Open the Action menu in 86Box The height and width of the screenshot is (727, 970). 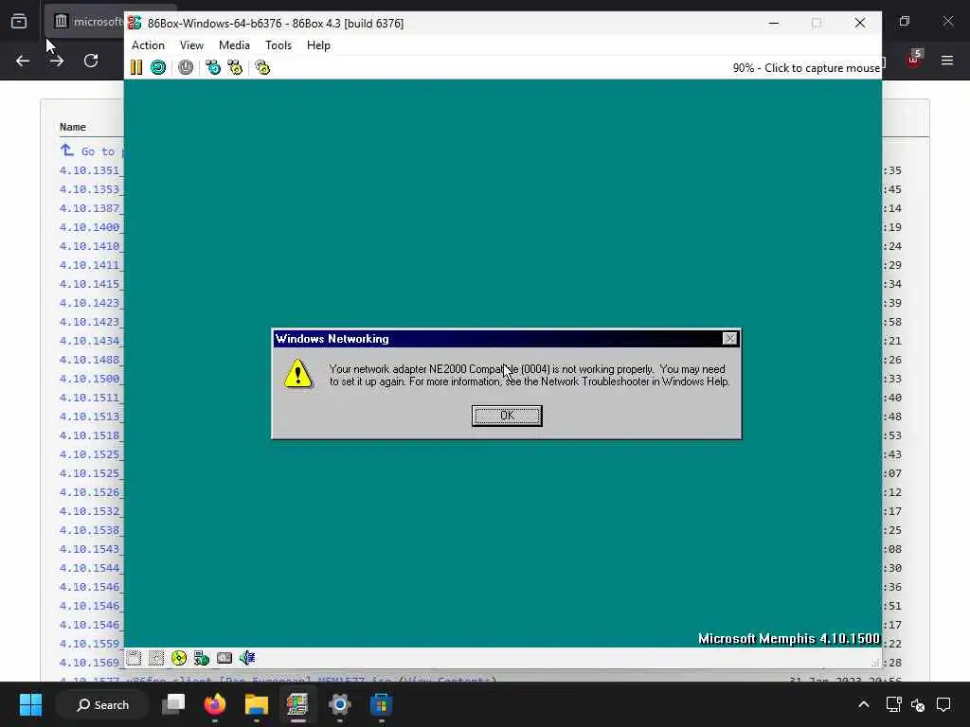click(x=148, y=45)
